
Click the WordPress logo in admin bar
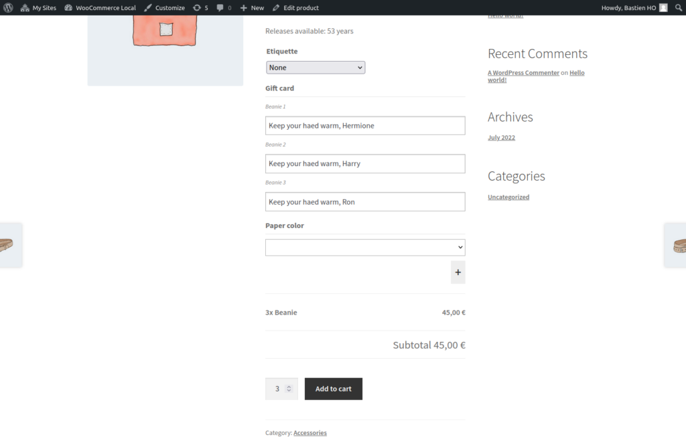pyautogui.click(x=8, y=7)
